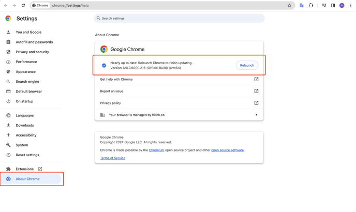Screen dimensions: 356x212
Task: Click the Search settings field
Action: (x=179, y=19)
